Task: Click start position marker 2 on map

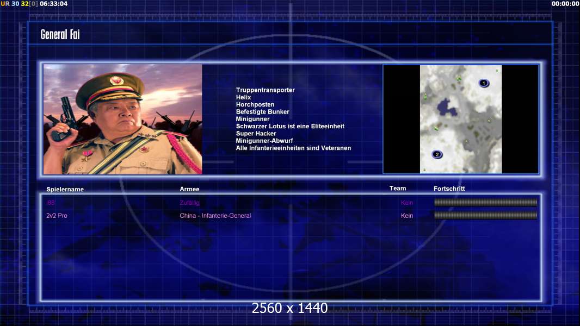Action: click(437, 154)
